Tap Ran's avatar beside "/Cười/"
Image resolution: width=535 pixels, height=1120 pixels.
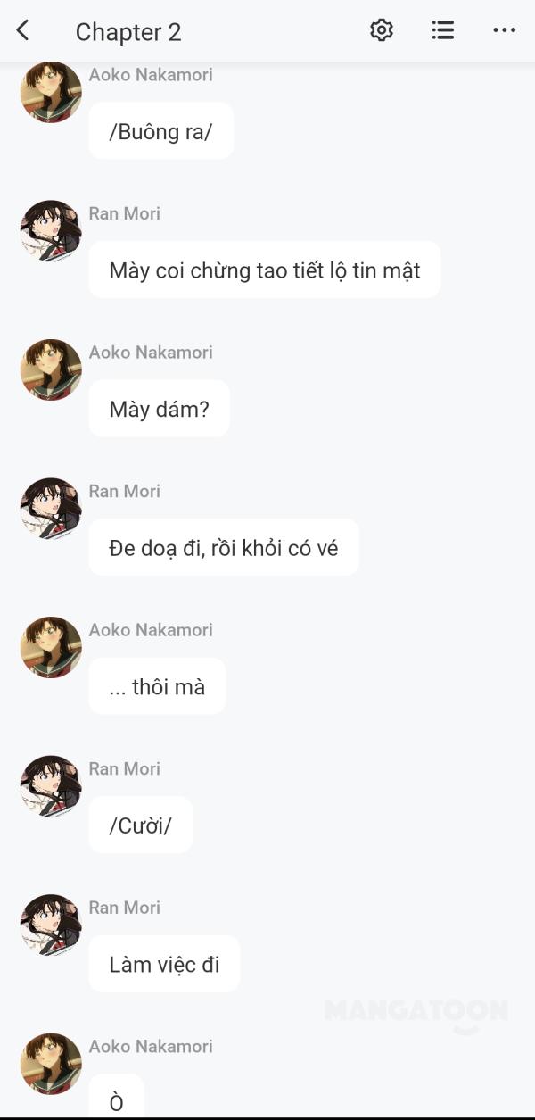click(51, 785)
